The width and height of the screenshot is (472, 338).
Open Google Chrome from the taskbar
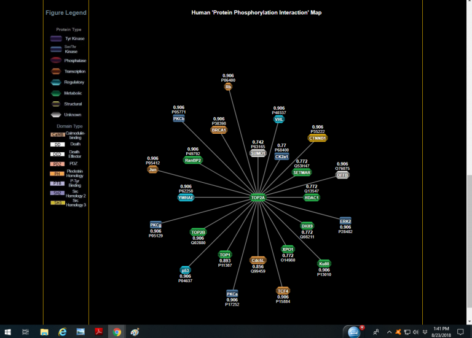pyautogui.click(x=117, y=332)
